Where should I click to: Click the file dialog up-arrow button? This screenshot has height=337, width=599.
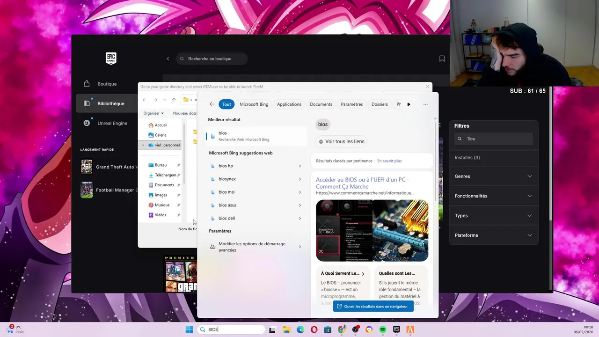tap(174, 100)
